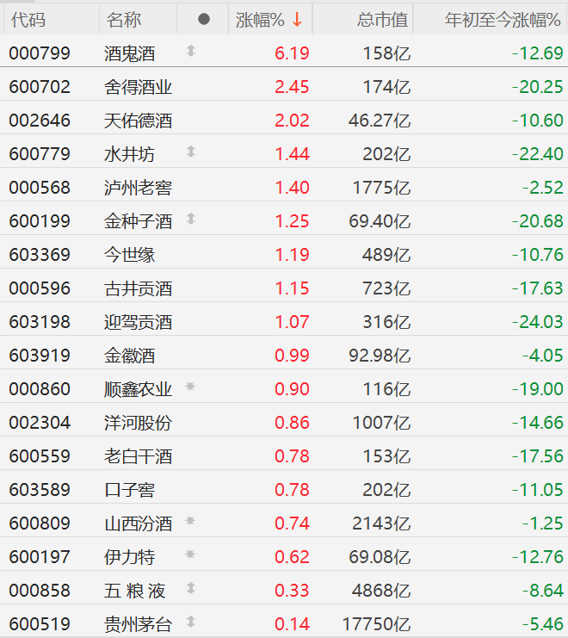Viewport: 568px width, 638px height.
Task: Click the 1.15 change value
Action: click(x=292, y=288)
